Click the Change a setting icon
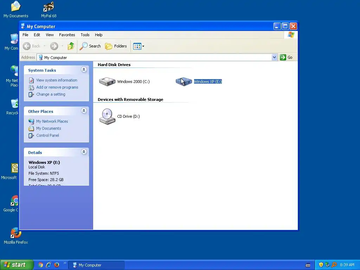This screenshot has height=270, width=360. [x=31, y=95]
